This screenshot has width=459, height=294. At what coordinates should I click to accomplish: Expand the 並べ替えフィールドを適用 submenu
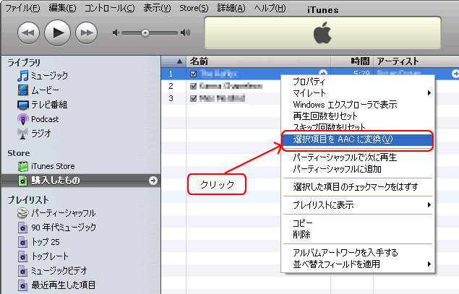point(358,264)
